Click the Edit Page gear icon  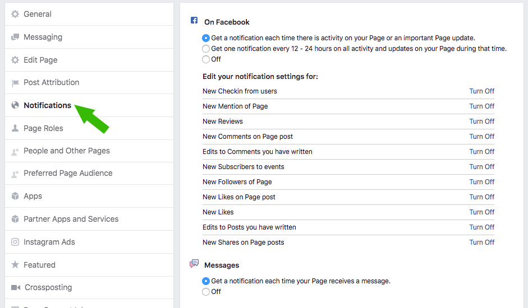click(15, 60)
